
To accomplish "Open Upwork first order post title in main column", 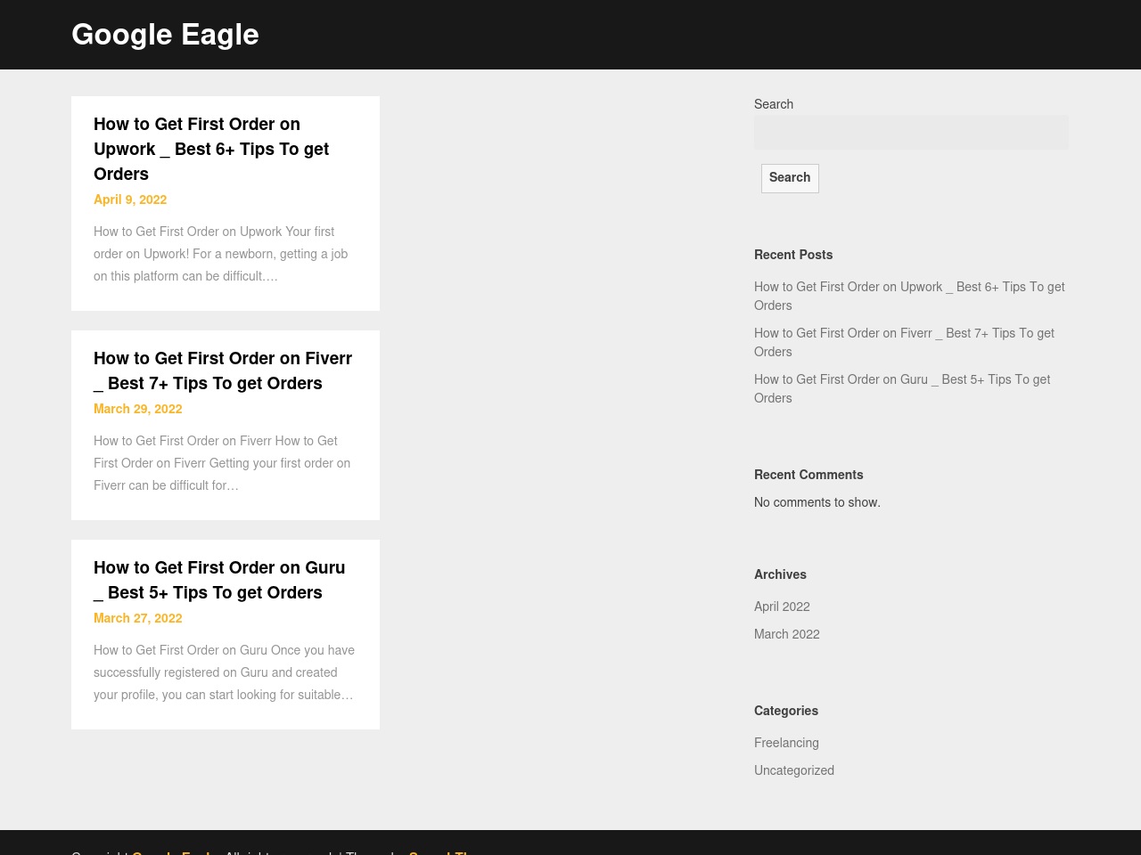I will (211, 149).
